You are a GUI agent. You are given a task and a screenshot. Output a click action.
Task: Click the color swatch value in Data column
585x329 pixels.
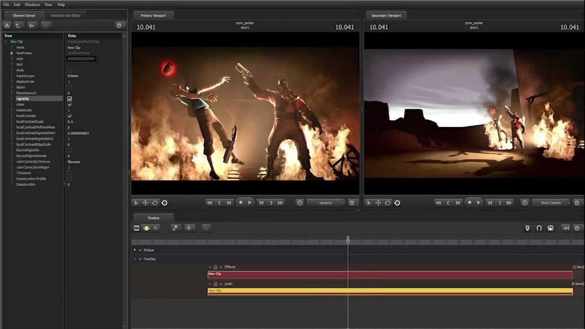coord(81,59)
